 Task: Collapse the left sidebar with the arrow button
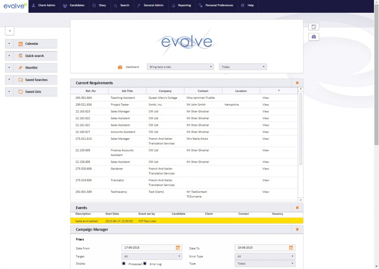click(9, 31)
